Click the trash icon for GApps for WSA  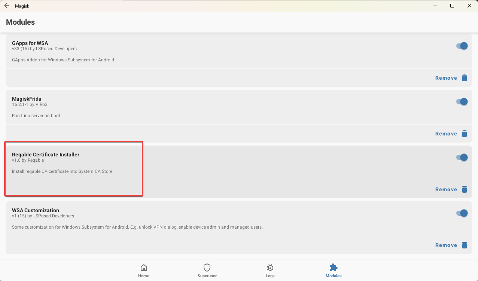tap(465, 78)
